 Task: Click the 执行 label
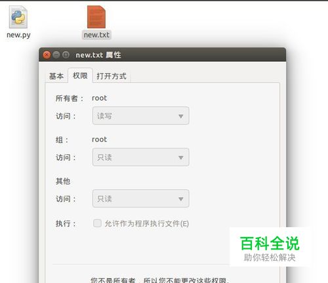pyautogui.click(x=66, y=223)
